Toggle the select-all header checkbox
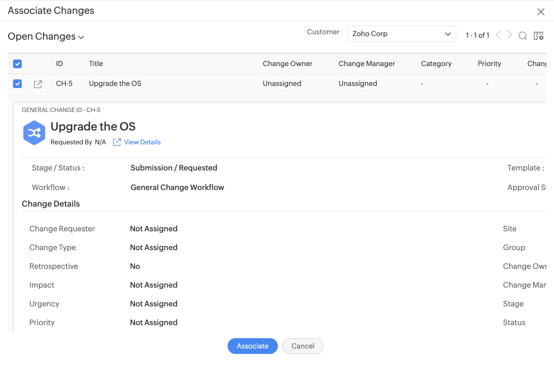 (17, 64)
